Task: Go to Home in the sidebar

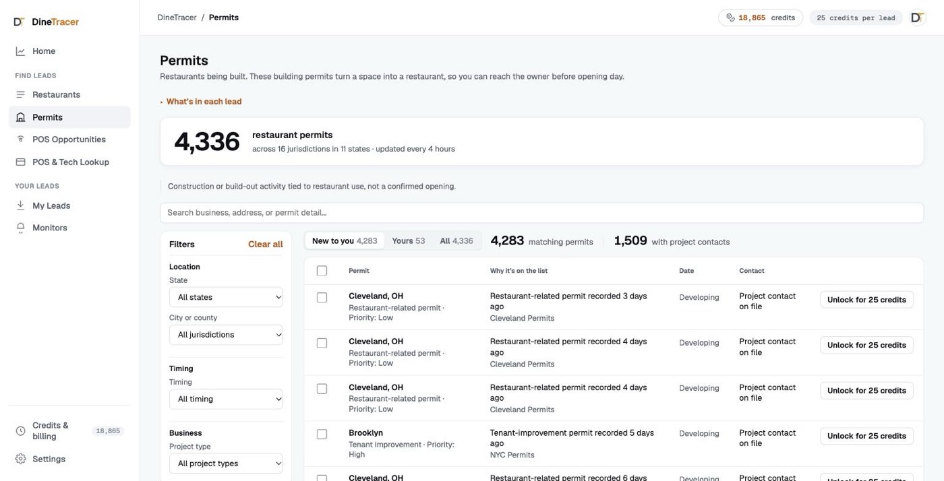Action: tap(69, 51)
